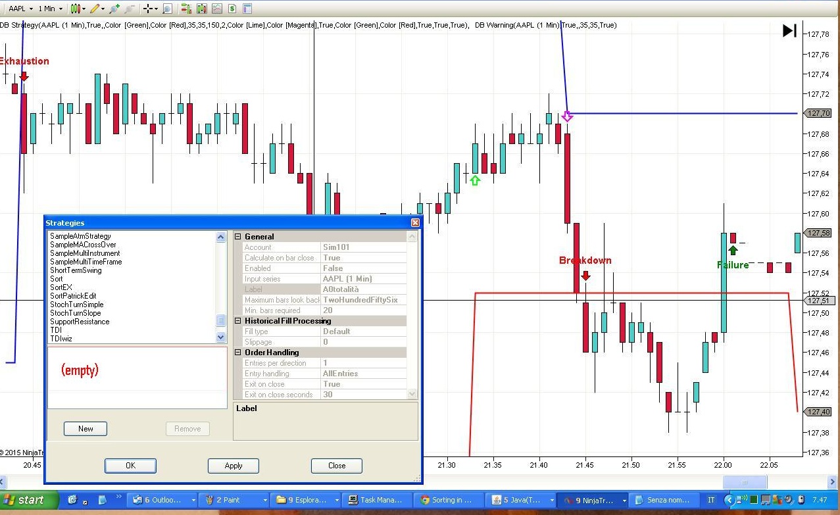Click the Fill type value Default
The height and width of the screenshot is (515, 840).
coord(364,331)
